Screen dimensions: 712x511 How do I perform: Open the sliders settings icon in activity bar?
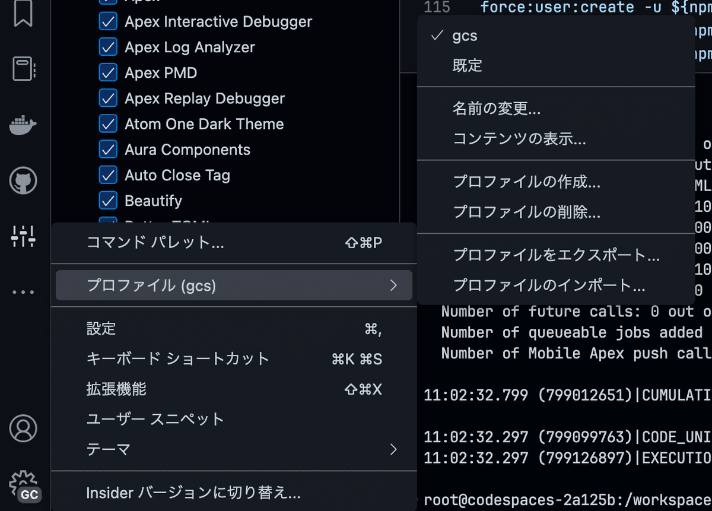point(23,236)
